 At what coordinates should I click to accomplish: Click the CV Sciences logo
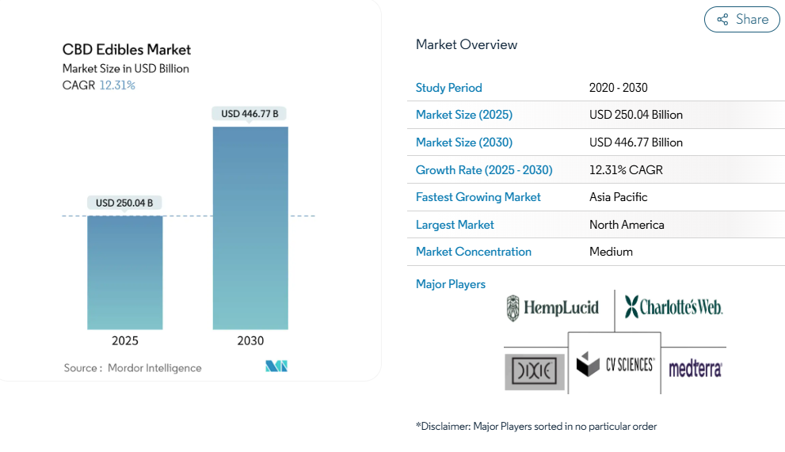(615, 365)
